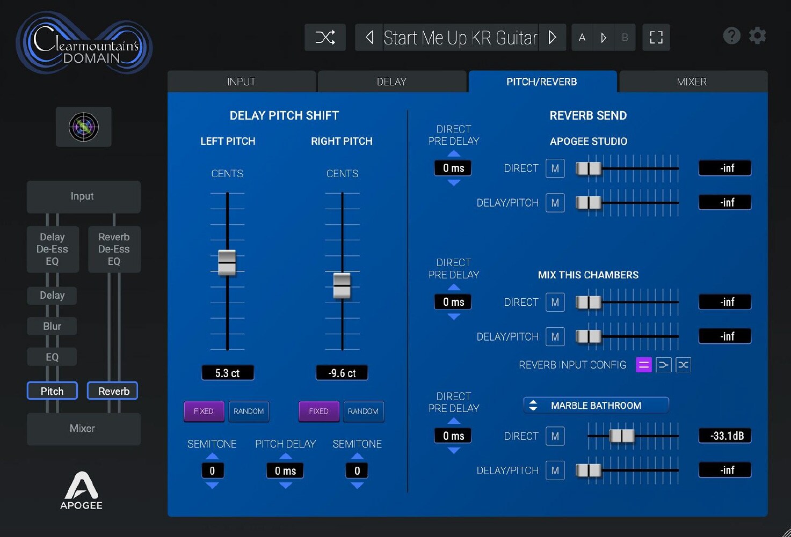Click the Clearmountain's Domain logo
The height and width of the screenshot is (537, 791).
pos(84,43)
